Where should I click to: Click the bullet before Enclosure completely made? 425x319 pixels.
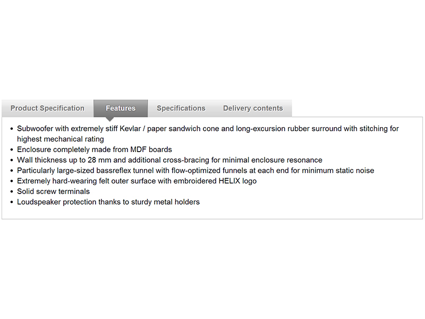(x=12, y=150)
